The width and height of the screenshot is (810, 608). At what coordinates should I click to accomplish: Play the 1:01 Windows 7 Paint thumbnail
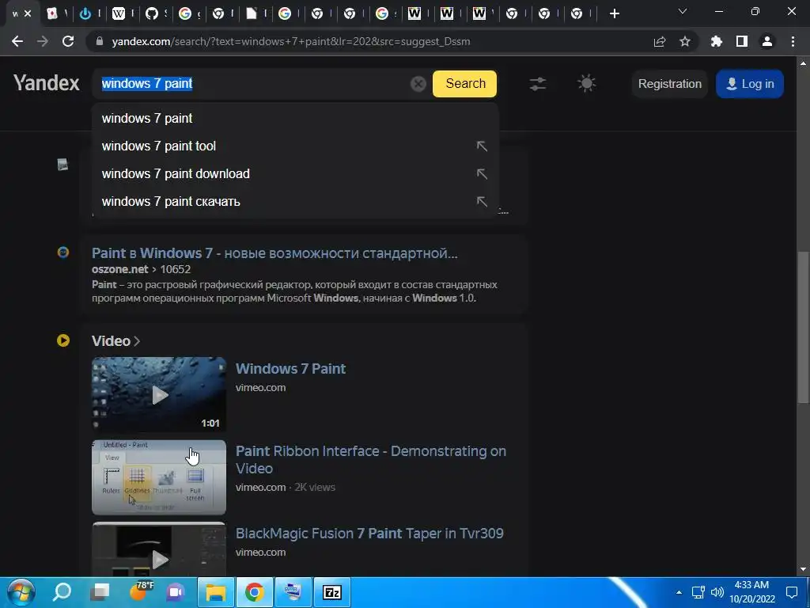pos(159,394)
